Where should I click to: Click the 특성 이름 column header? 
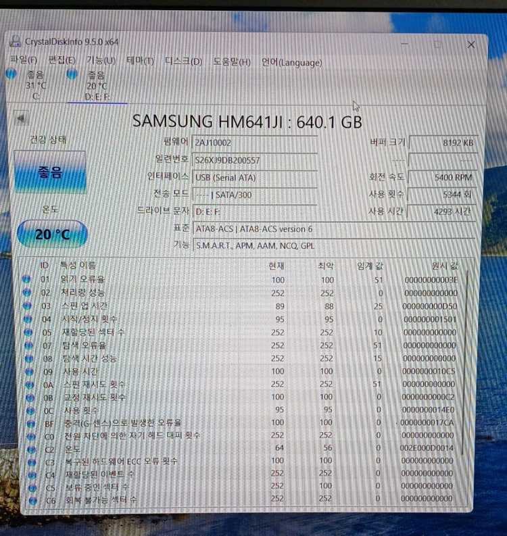tap(78, 265)
